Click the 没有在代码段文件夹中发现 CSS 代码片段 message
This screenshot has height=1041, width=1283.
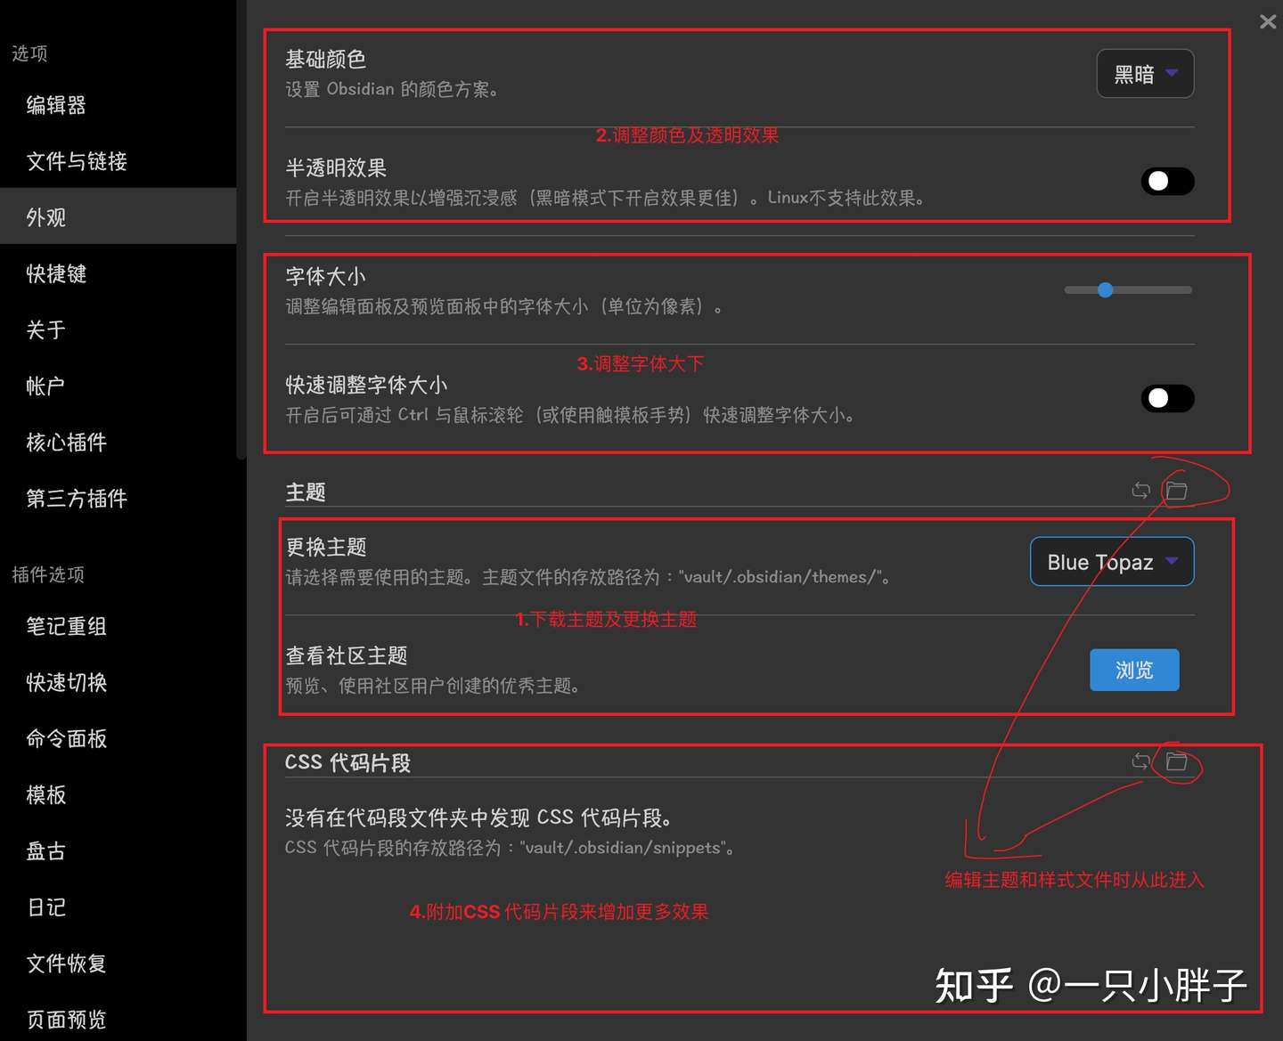(x=478, y=817)
